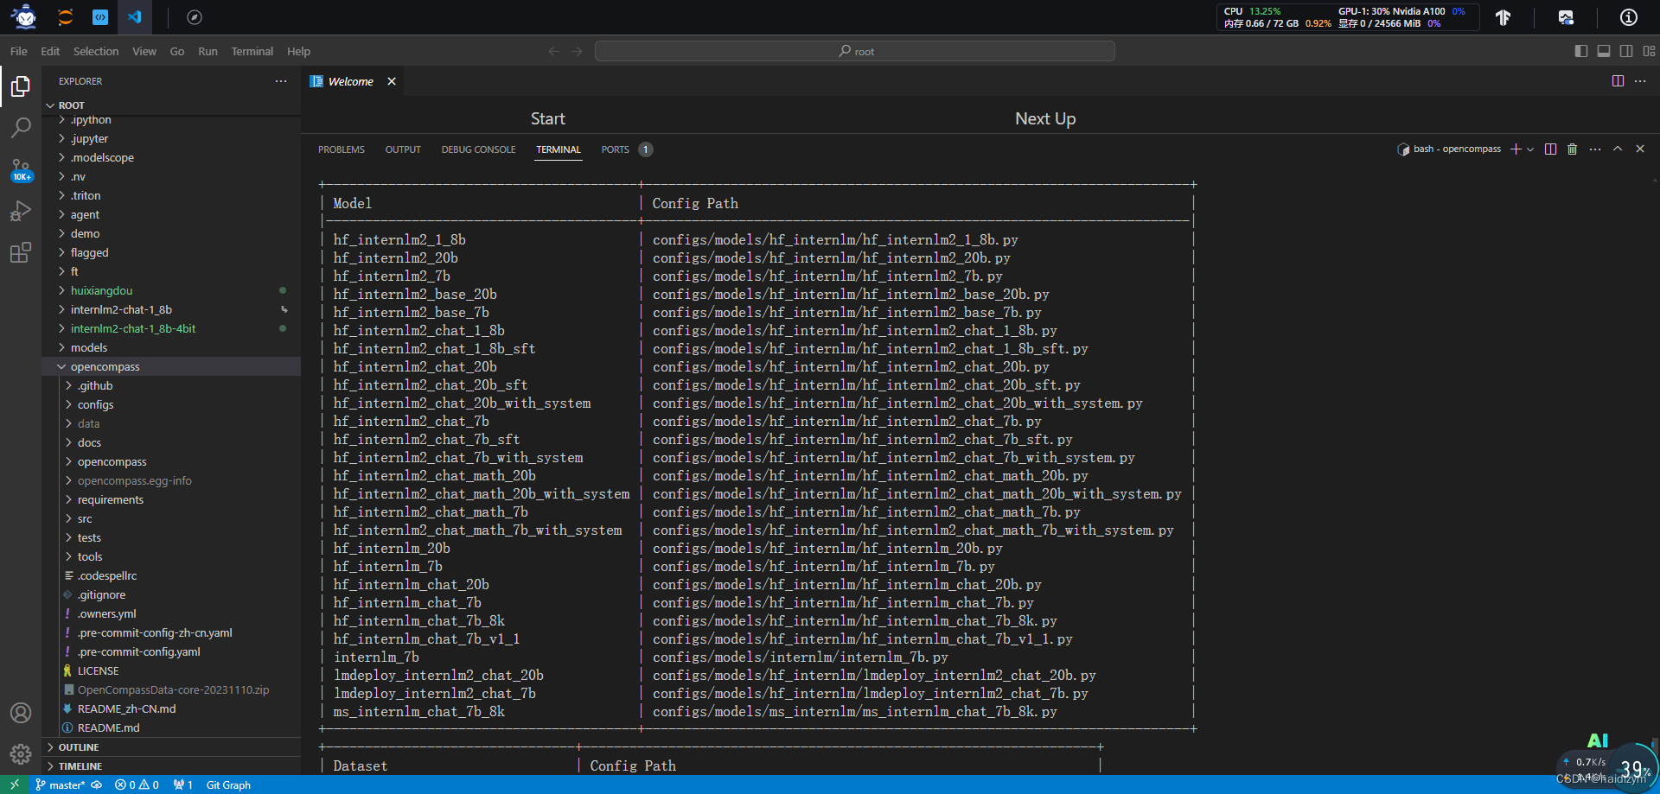Switch to the DEBUG CONSOLE tab
Viewport: 1660px width, 794px height.
click(478, 149)
